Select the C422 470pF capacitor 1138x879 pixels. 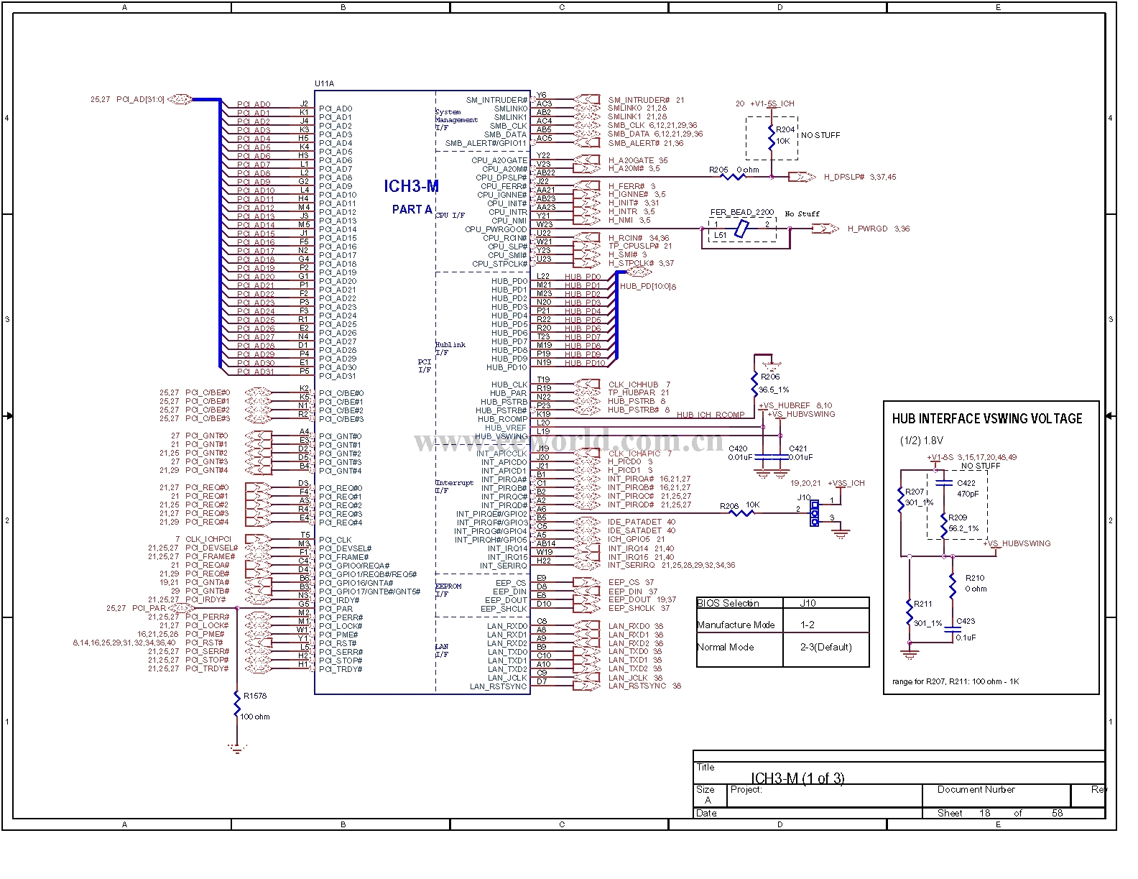[943, 483]
